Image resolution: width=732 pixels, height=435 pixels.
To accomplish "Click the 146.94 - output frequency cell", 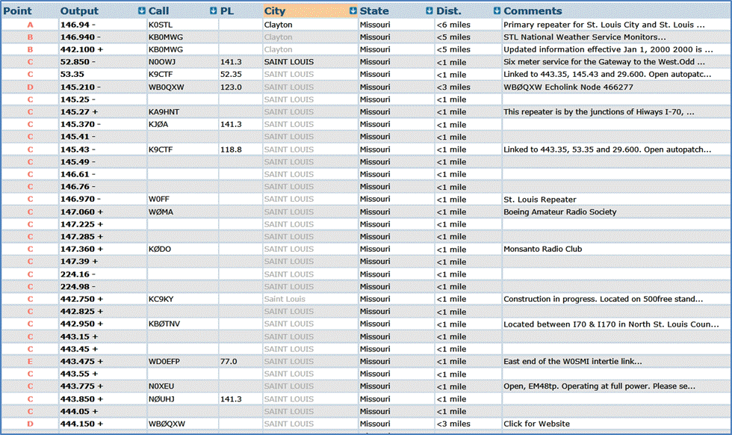I will (78, 25).
